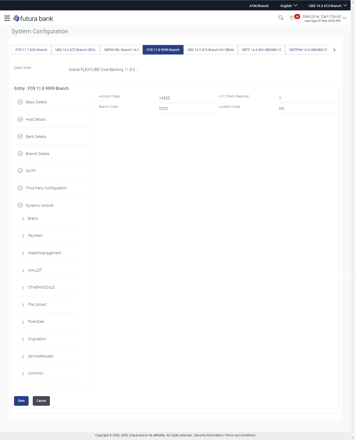Click the futura bank logo

pyautogui.click(x=33, y=18)
